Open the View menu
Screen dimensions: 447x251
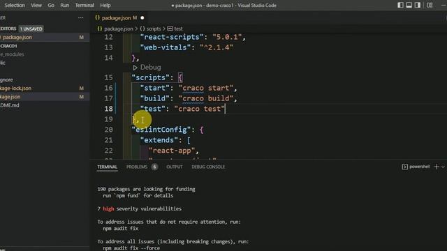[x=36, y=5]
